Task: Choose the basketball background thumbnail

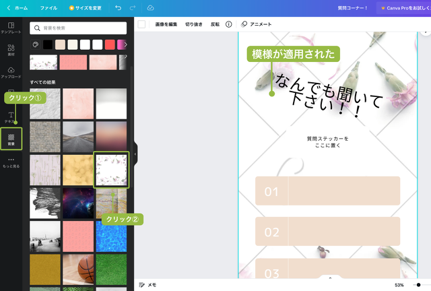Action: [x=78, y=269]
